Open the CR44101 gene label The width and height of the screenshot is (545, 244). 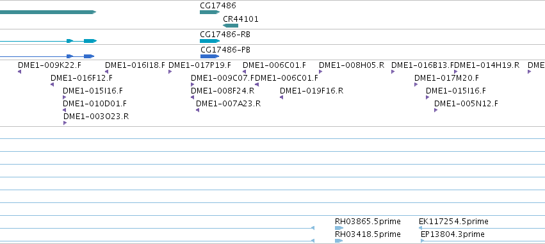tap(241, 19)
